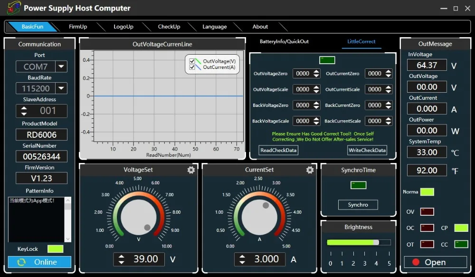Click the CC status indicator
475x277 pixels.
tap(461, 244)
